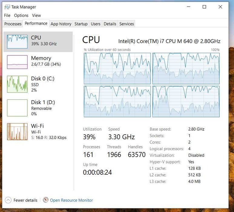Select Disk 1 (D:) removable graph

click(17, 108)
